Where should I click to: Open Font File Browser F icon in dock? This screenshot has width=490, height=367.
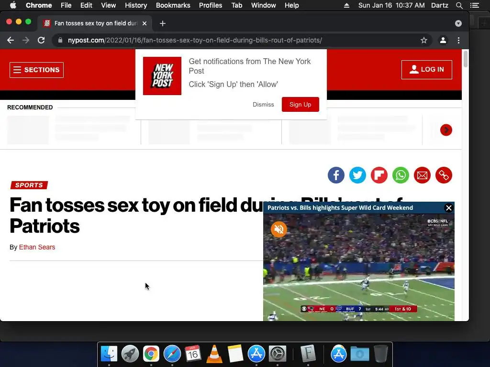tap(308, 354)
